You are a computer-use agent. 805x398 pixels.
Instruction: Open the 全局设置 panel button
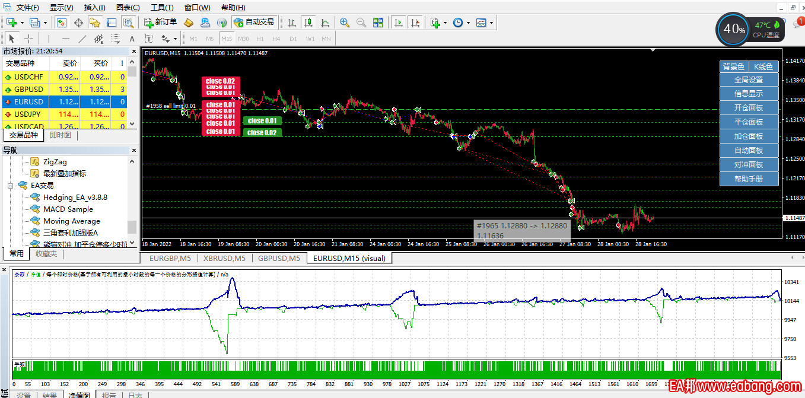click(749, 79)
